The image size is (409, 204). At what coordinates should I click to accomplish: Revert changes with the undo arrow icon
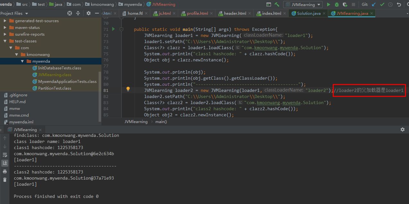399,4
